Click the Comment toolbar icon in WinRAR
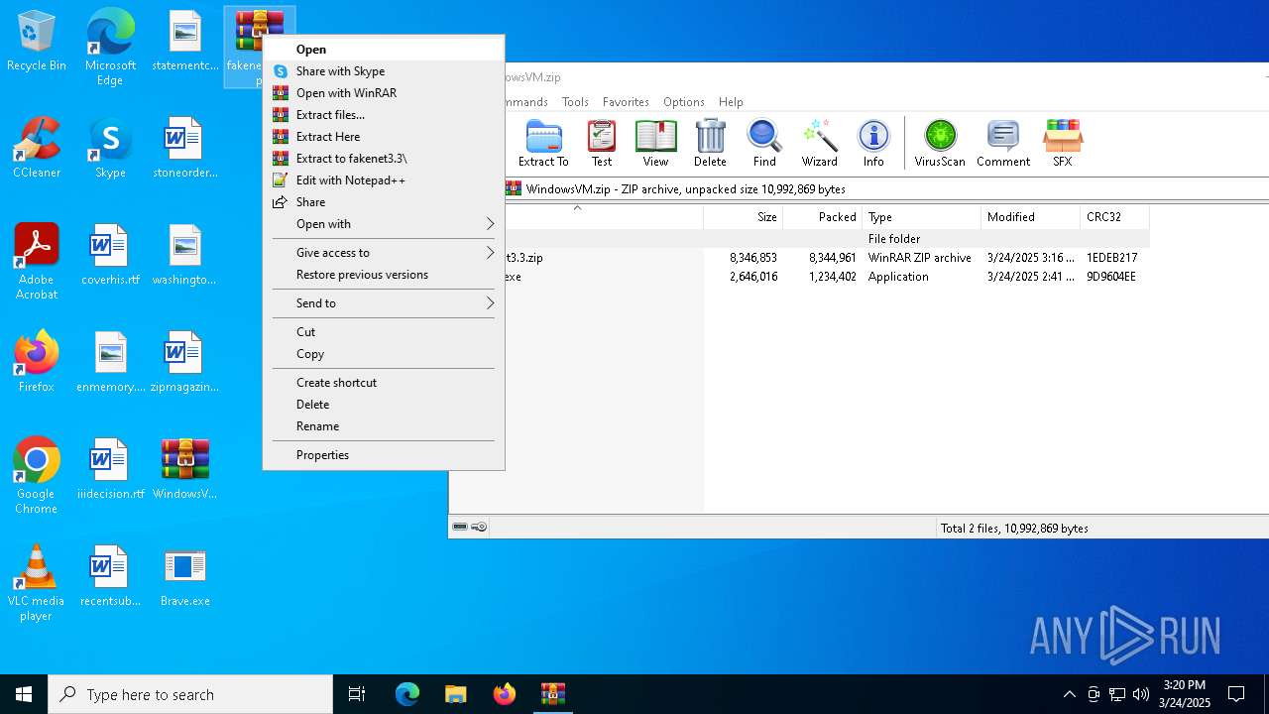Viewport: 1269px width, 714px height. (x=1003, y=144)
